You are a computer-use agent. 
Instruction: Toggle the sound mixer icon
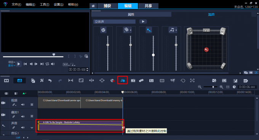pyautogui.click(x=122, y=81)
